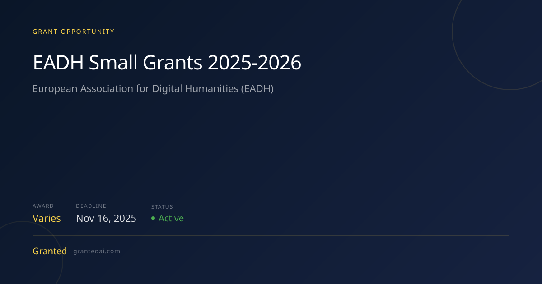Select the title 'EADH Small Grants 2025-2026'
This screenshot has height=284, width=542.
coord(167,63)
